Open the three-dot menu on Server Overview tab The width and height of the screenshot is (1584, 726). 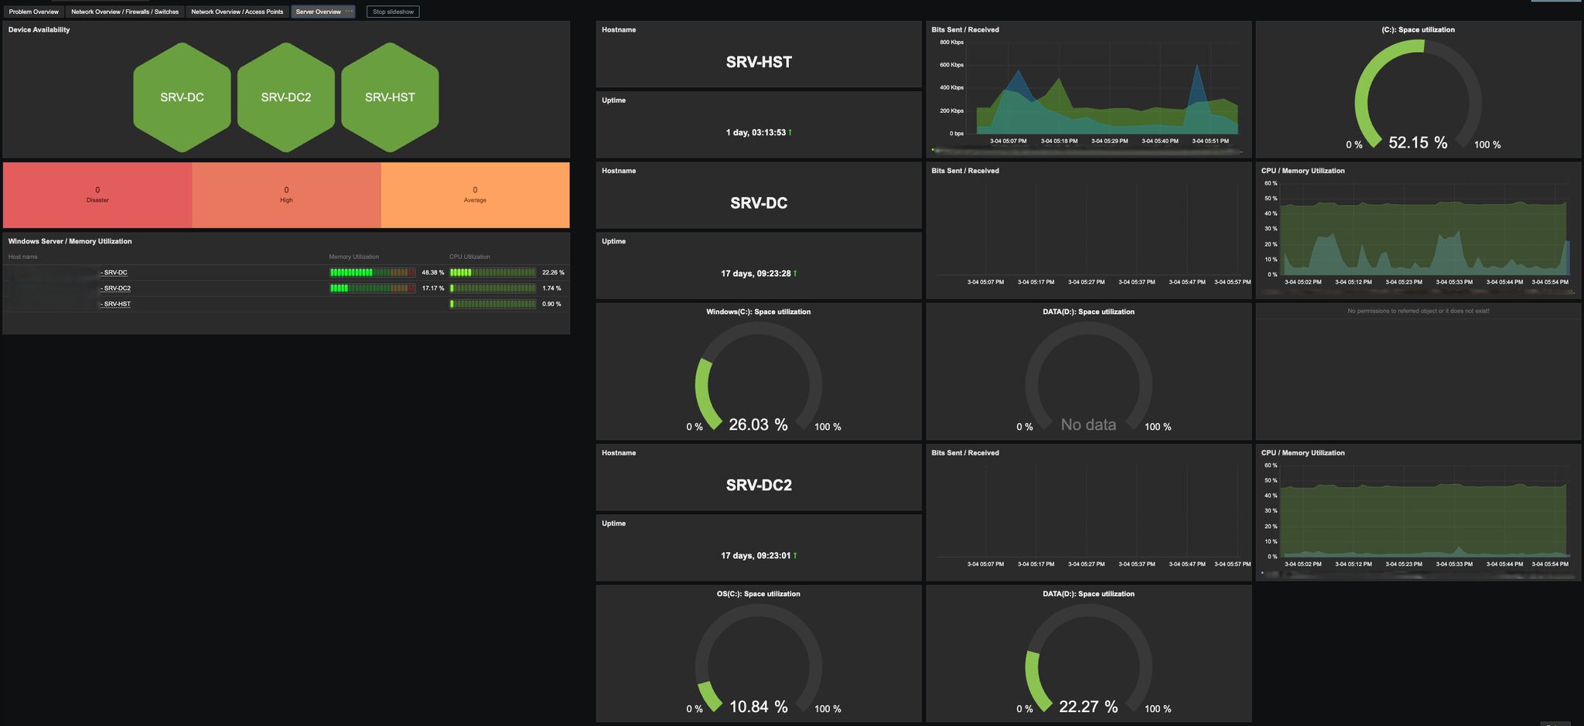349,12
